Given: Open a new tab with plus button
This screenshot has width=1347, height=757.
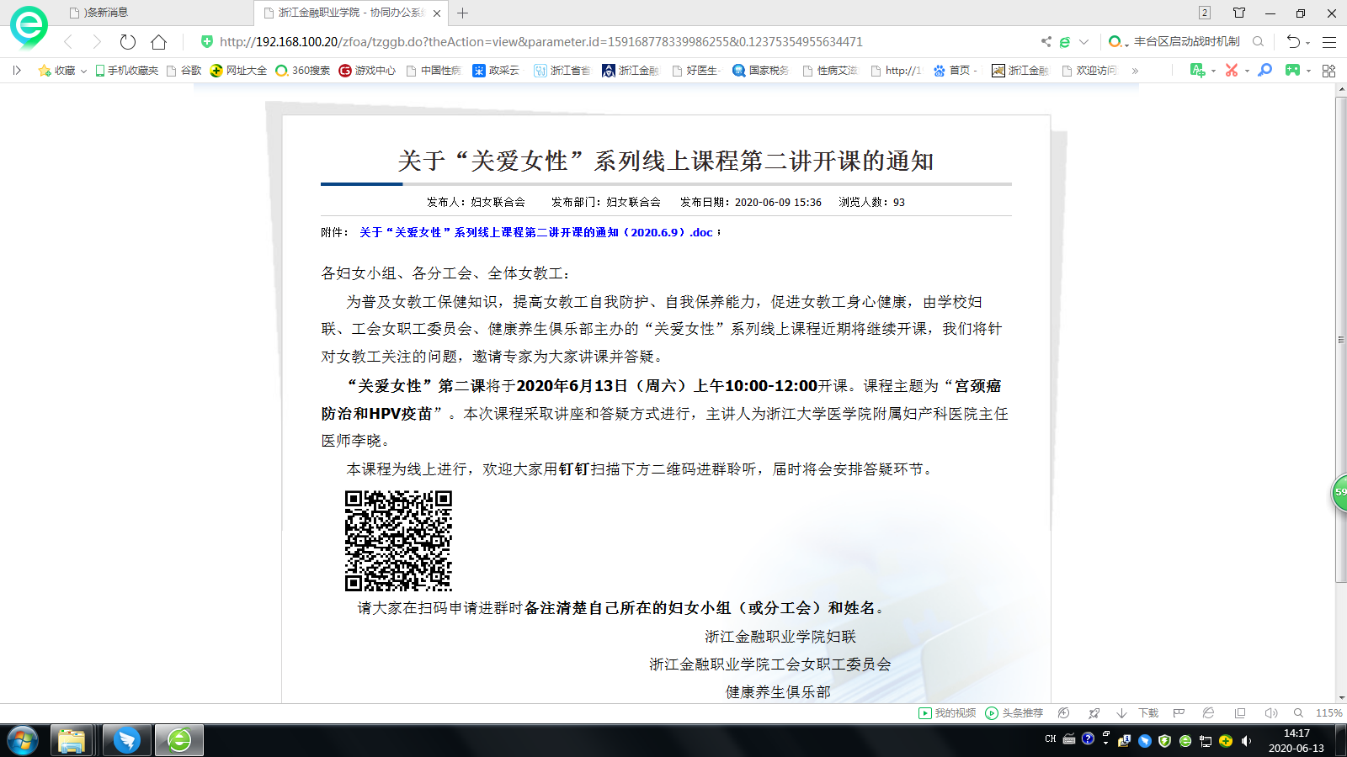Looking at the screenshot, I should coord(462,13).
